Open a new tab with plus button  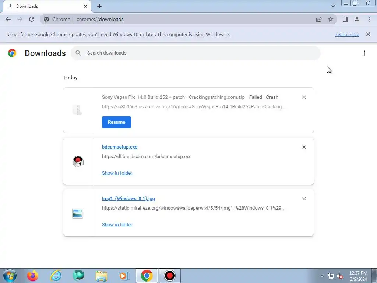pyautogui.click(x=99, y=6)
